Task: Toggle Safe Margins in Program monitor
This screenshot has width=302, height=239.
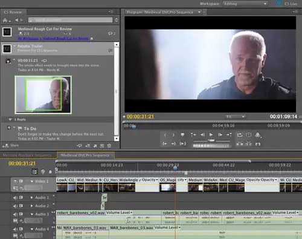Action: (x=249, y=134)
